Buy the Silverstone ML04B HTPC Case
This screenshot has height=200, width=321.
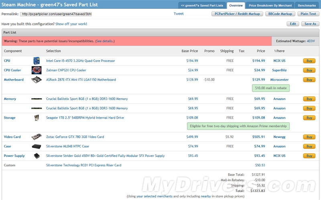[x=309, y=146]
